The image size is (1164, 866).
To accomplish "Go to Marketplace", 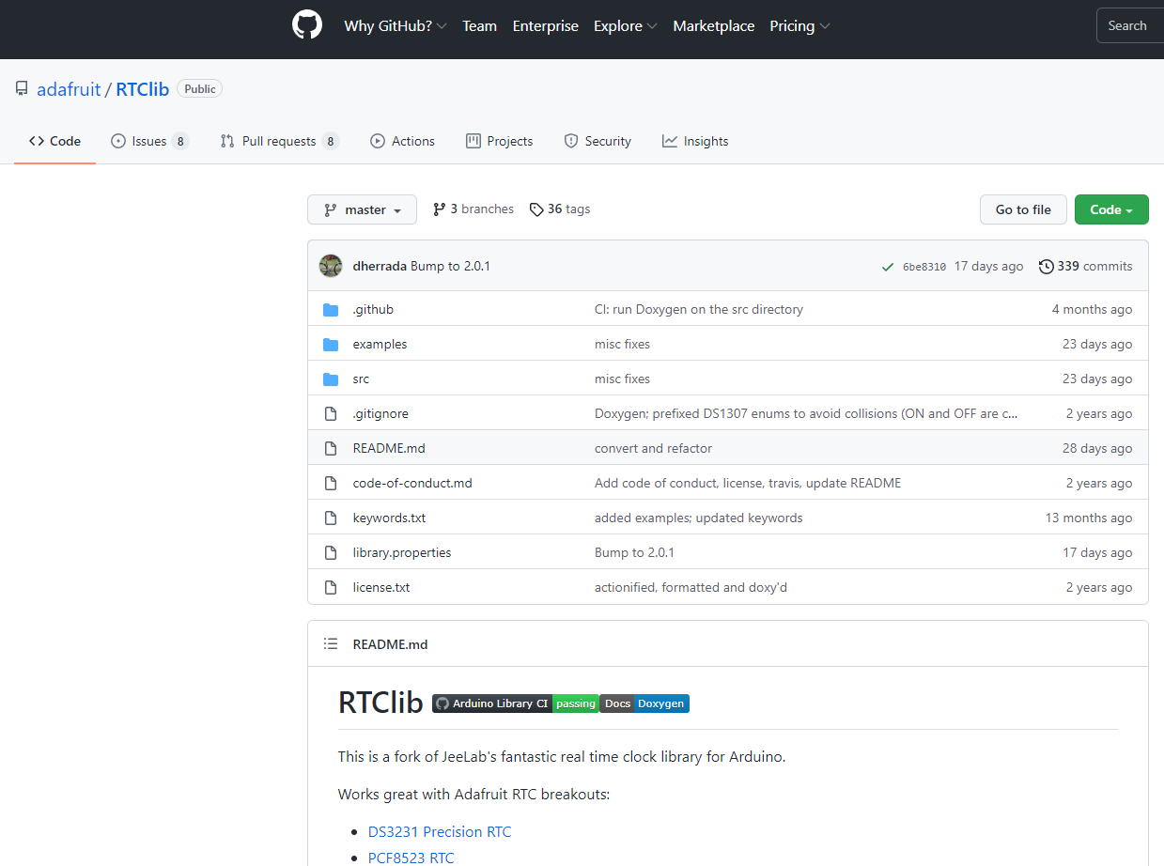I will coord(714,26).
